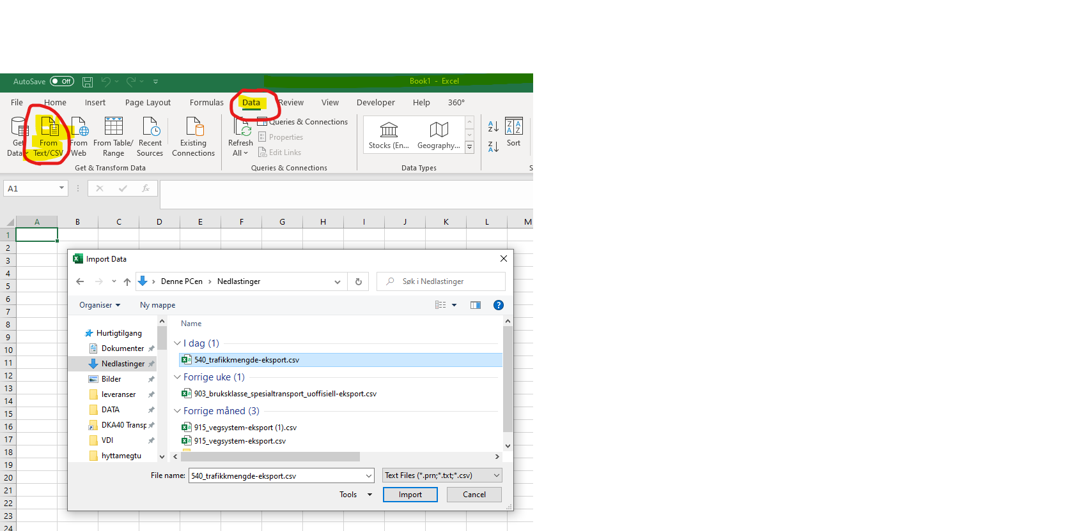Viewport: 1081px width, 531px height.
Task: Click the formula bar input
Action: 346,195
